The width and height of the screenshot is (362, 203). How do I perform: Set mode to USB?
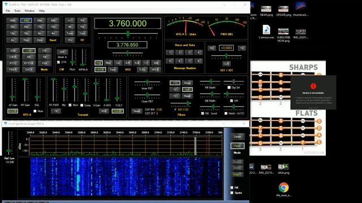13,51
